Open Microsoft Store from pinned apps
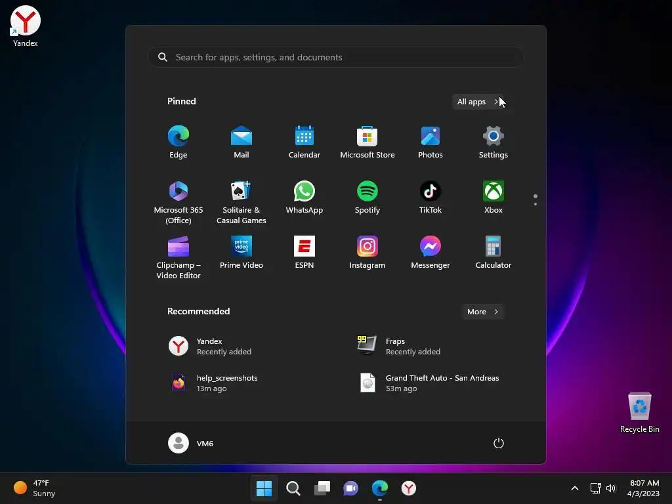Image resolution: width=672 pixels, height=504 pixels. pos(367,142)
